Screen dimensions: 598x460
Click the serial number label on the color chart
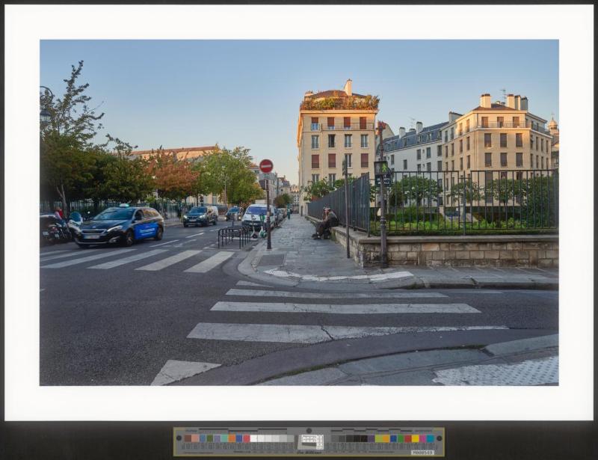click(x=422, y=452)
